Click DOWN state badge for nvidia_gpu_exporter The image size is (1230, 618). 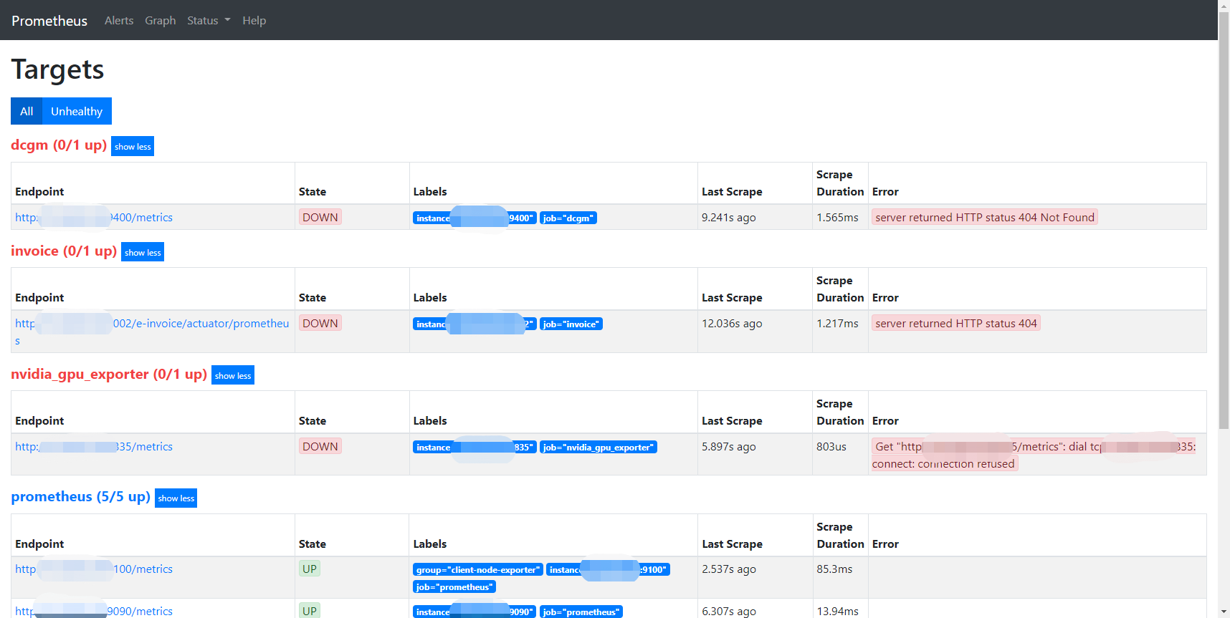(320, 446)
